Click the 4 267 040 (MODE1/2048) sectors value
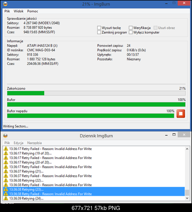The height and width of the screenshot is (212, 192). (42, 23)
